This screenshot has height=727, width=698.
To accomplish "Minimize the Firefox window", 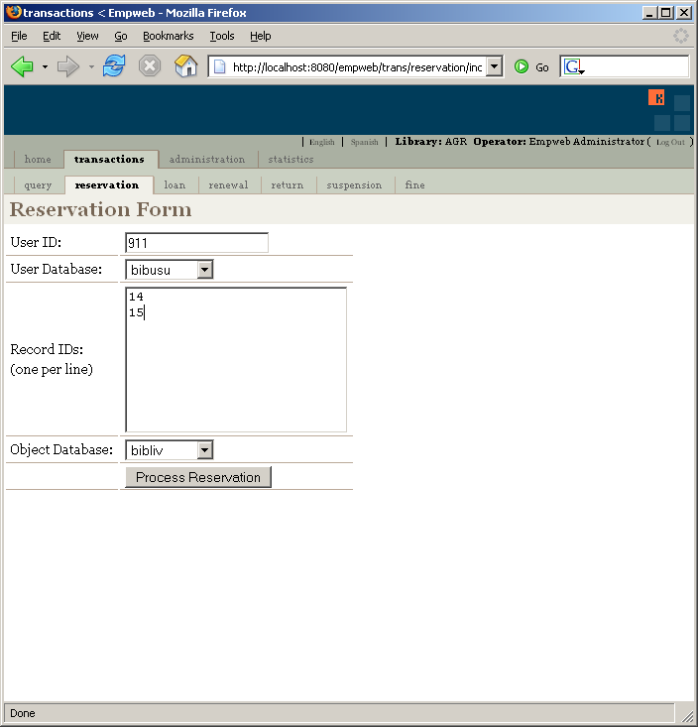I will coord(649,13).
